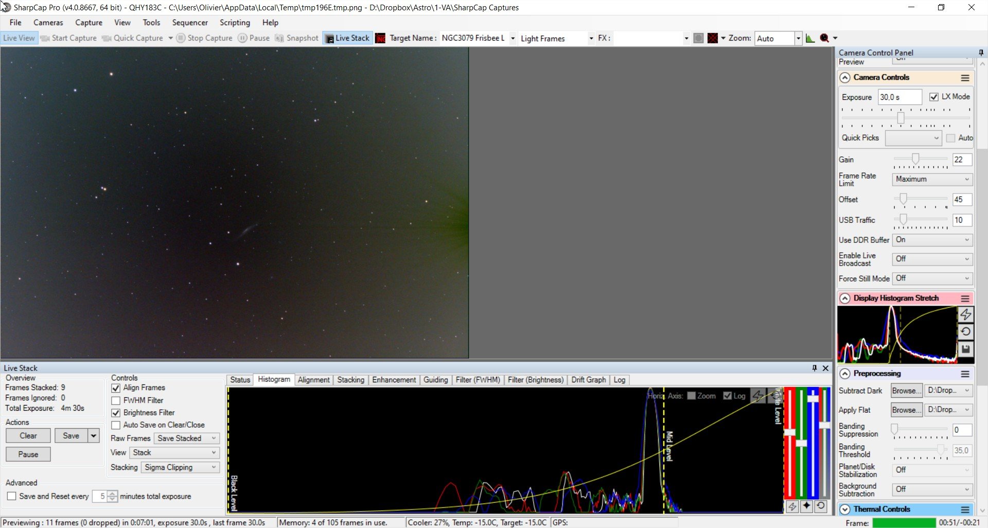This screenshot has height=528, width=988.
Task: Click Browse next to Subtract Dark
Action: point(907,391)
